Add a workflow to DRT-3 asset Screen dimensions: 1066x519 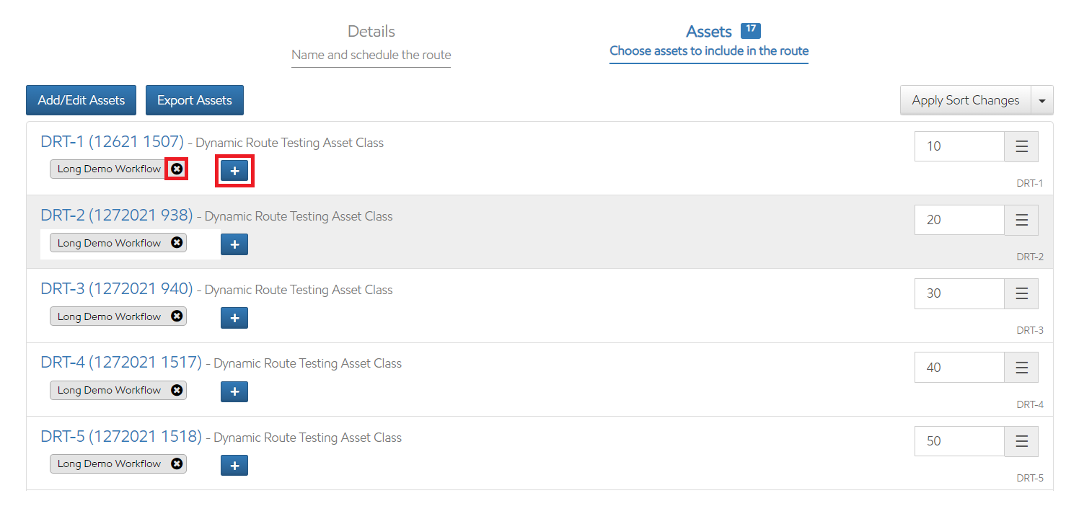point(234,318)
